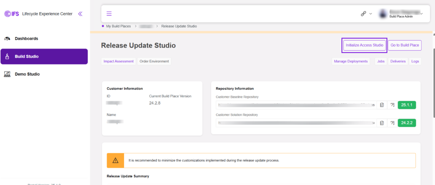Click Lifecycle Experience Center title
The height and width of the screenshot is (185, 435).
[47, 14]
